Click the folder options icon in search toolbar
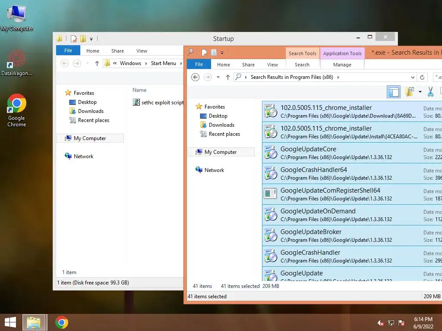Viewport: 442px width, 331px height. [x=410, y=92]
